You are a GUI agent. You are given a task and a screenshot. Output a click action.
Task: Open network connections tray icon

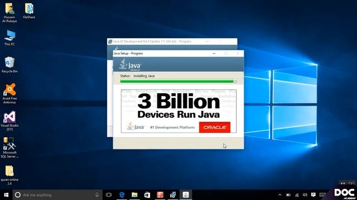click(297, 195)
